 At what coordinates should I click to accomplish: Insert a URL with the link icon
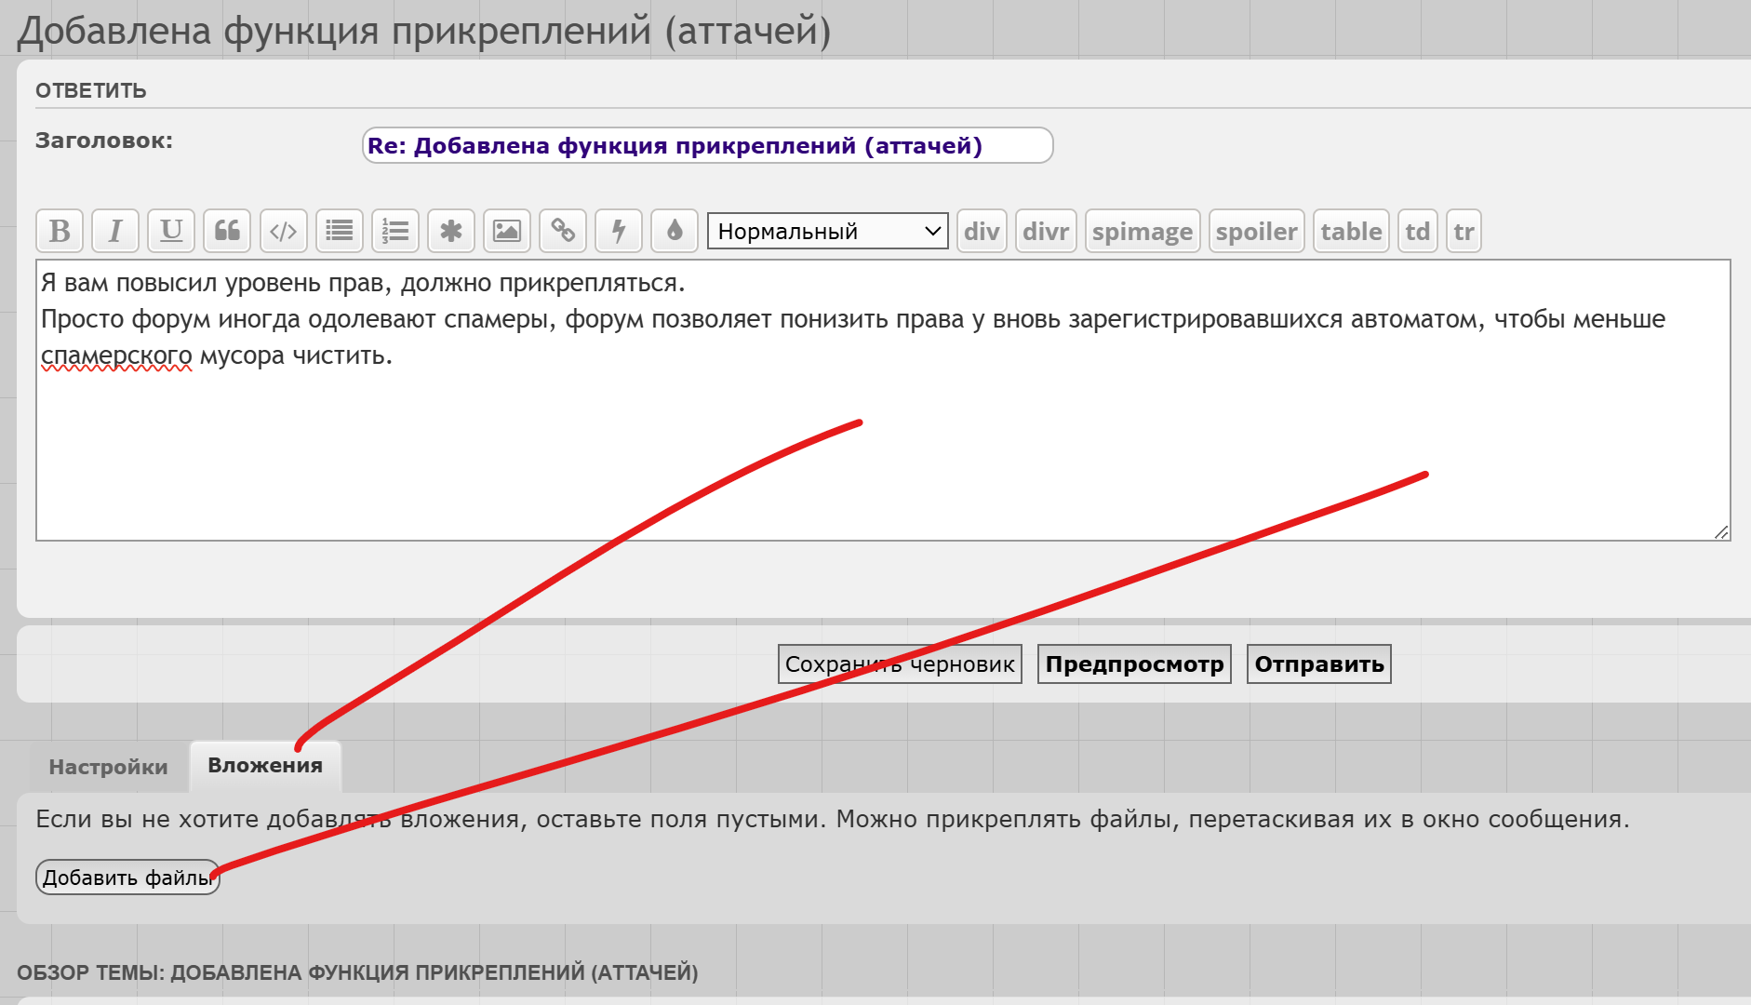click(562, 231)
